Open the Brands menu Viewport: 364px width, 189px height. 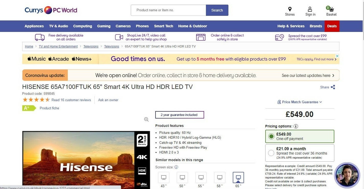click(x=316, y=26)
